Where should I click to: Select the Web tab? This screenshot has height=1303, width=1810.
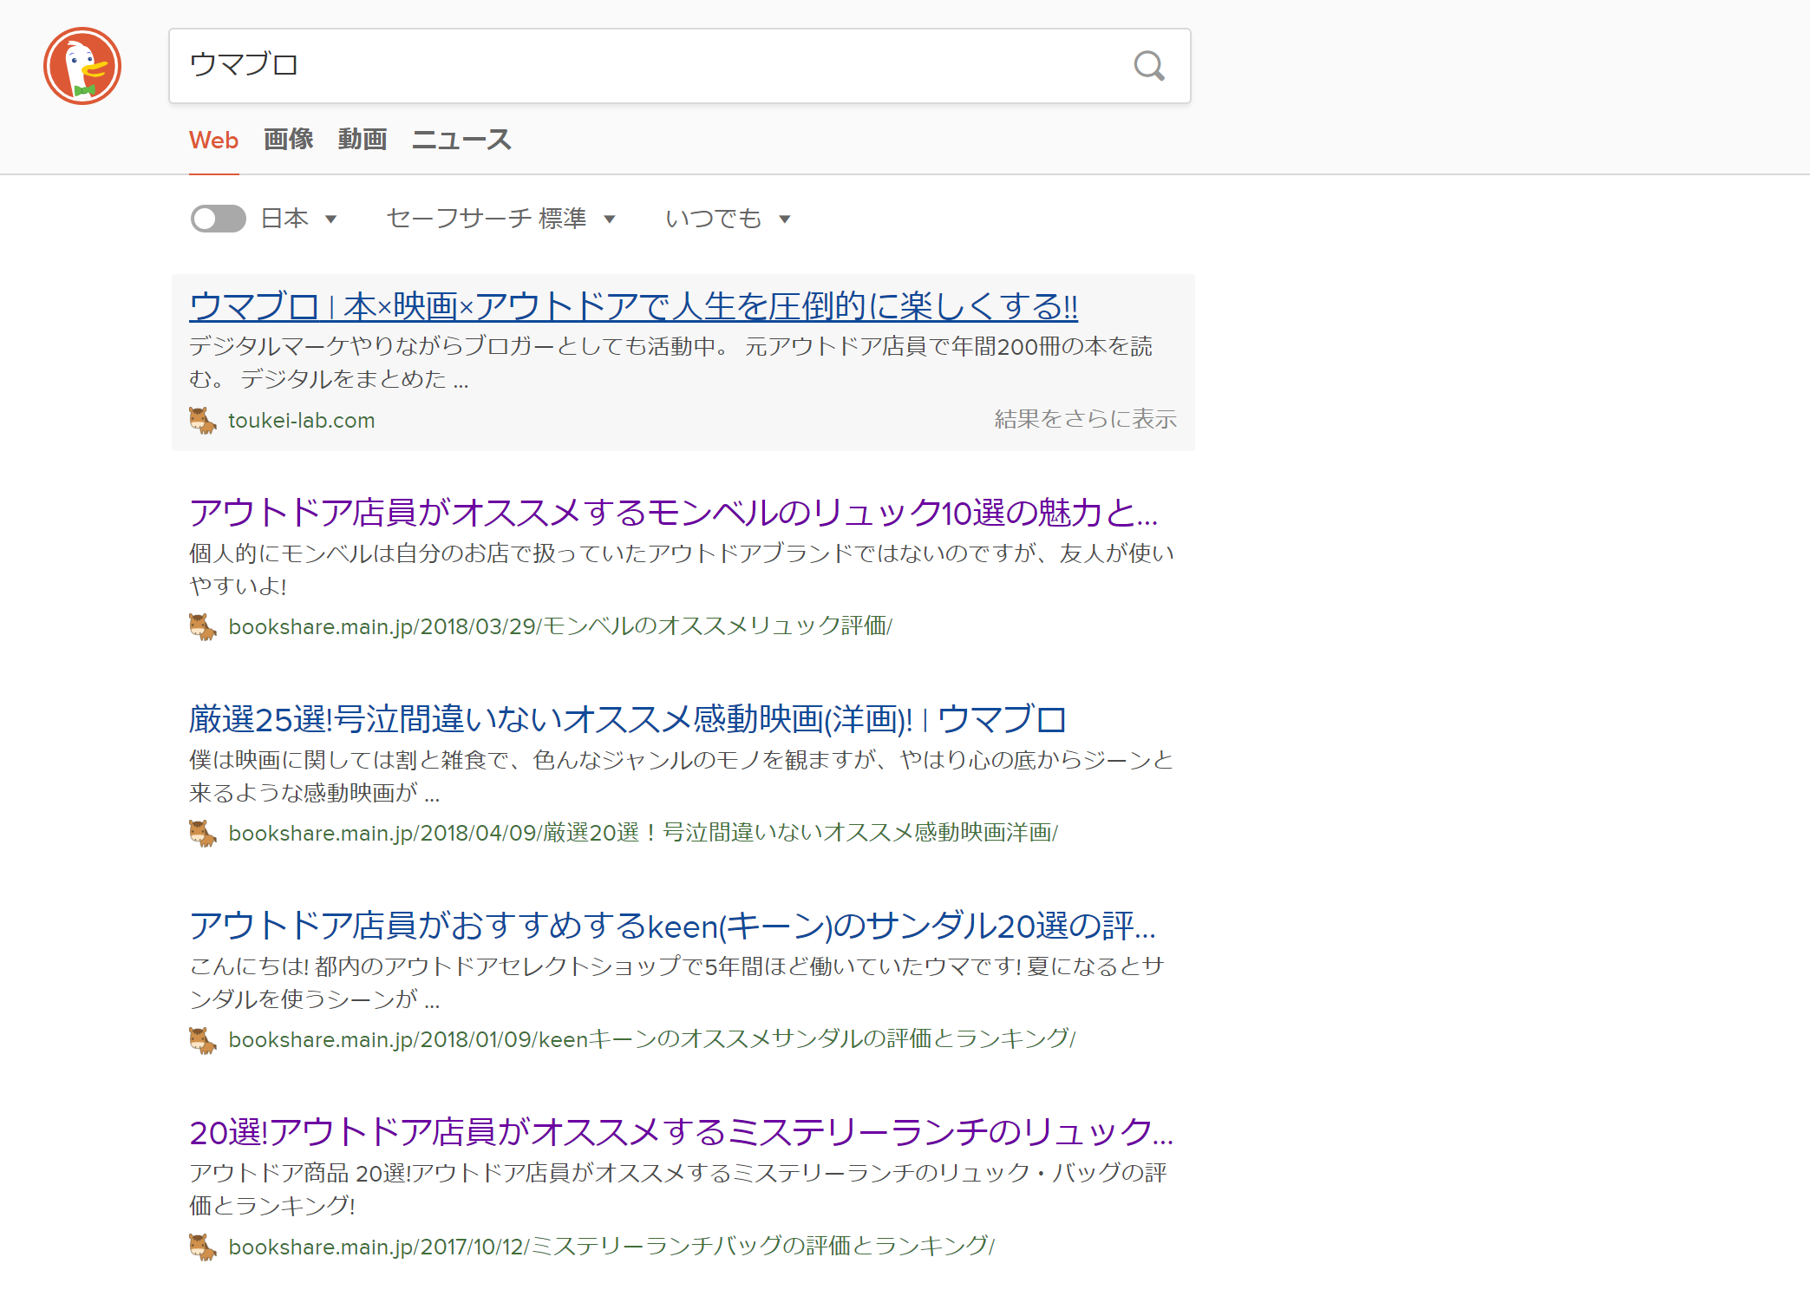pos(213,140)
